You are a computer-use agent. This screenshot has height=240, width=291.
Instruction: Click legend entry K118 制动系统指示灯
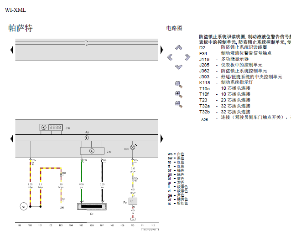[x=226, y=82]
